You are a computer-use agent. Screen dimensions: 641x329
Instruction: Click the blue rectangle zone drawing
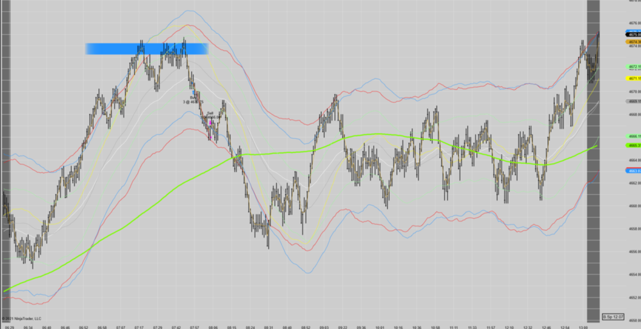(146, 49)
